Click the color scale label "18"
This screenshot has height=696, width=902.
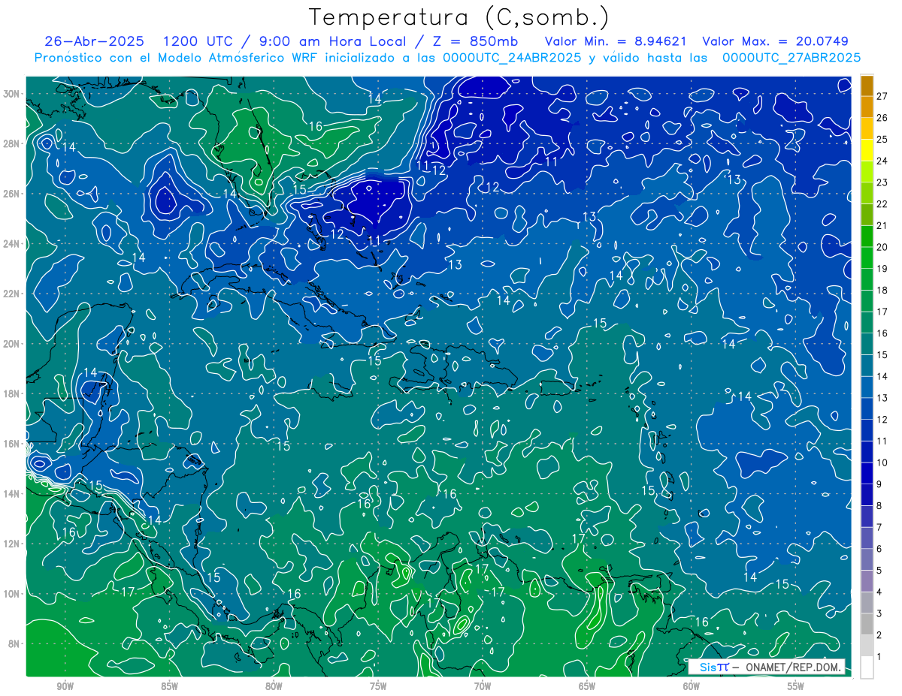click(x=882, y=291)
